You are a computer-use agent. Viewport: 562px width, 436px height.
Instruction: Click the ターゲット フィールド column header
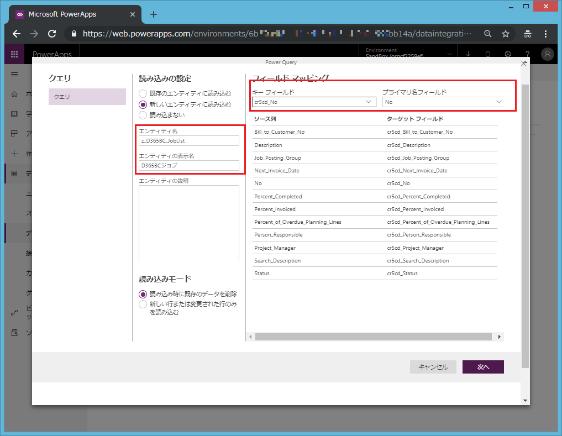click(x=415, y=119)
